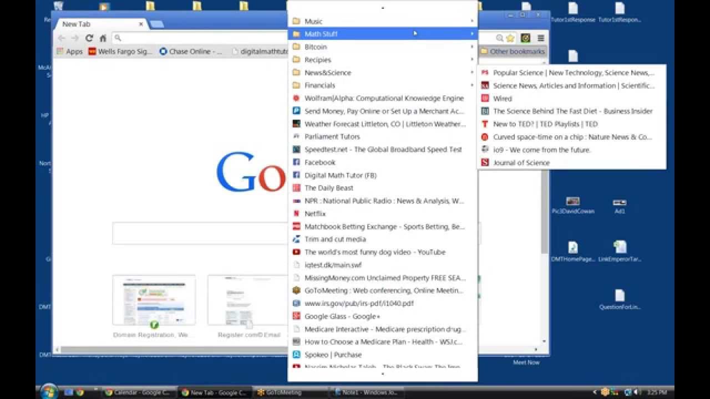Expand the Music folder submenu arrow
This screenshot has height=399, width=710.
point(472,21)
